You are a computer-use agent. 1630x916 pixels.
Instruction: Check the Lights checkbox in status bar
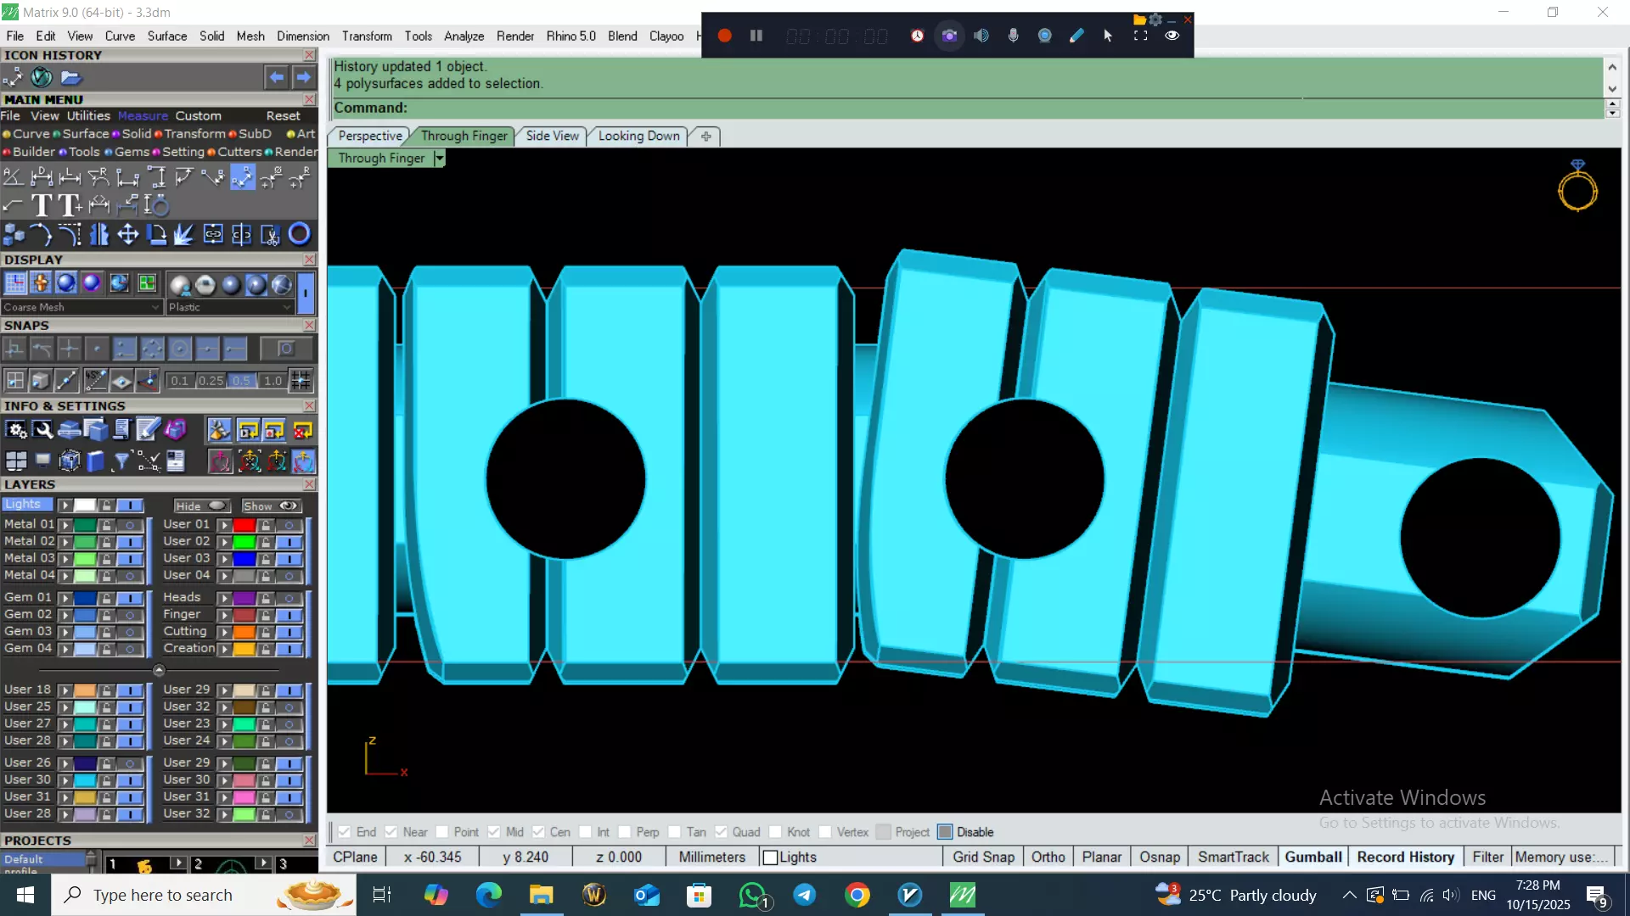(771, 857)
